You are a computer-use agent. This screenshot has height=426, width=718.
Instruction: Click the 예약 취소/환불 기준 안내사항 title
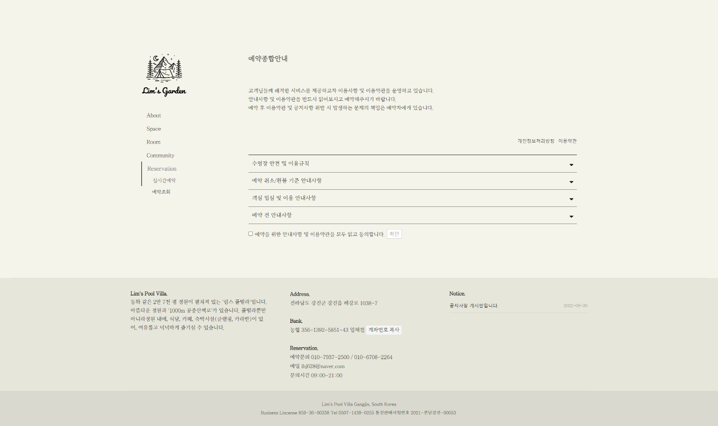(287, 180)
